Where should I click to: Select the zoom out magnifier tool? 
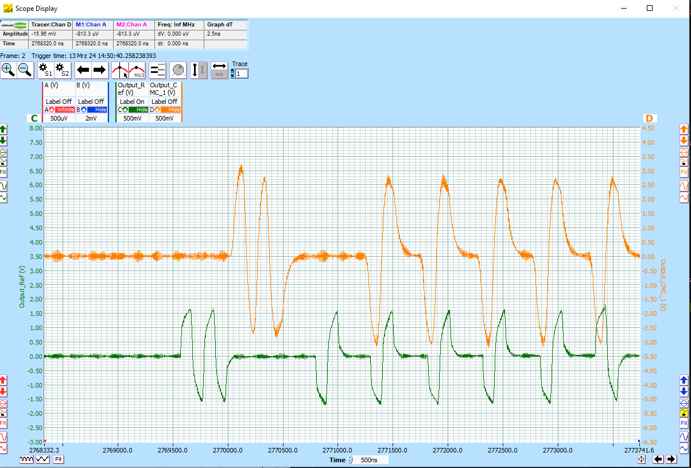point(24,69)
